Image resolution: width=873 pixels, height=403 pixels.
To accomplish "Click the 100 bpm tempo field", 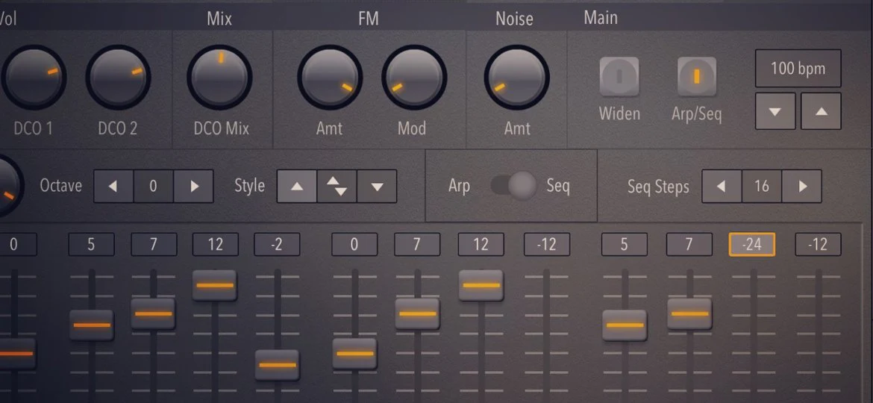I will tap(798, 69).
